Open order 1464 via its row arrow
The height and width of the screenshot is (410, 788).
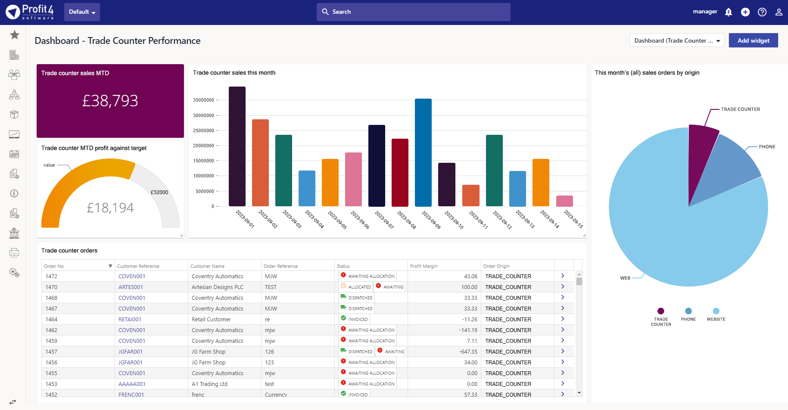click(x=563, y=319)
